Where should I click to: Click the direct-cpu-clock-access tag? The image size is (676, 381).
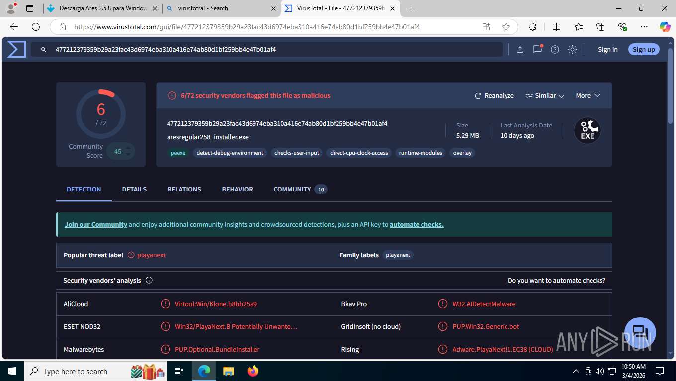point(359,153)
